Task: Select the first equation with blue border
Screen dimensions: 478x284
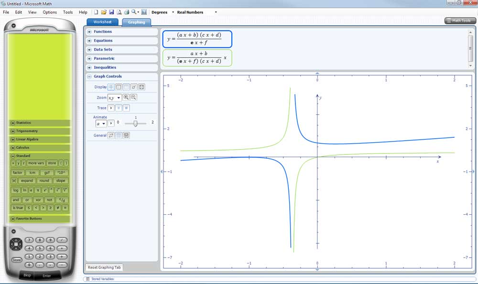Action: [197, 39]
